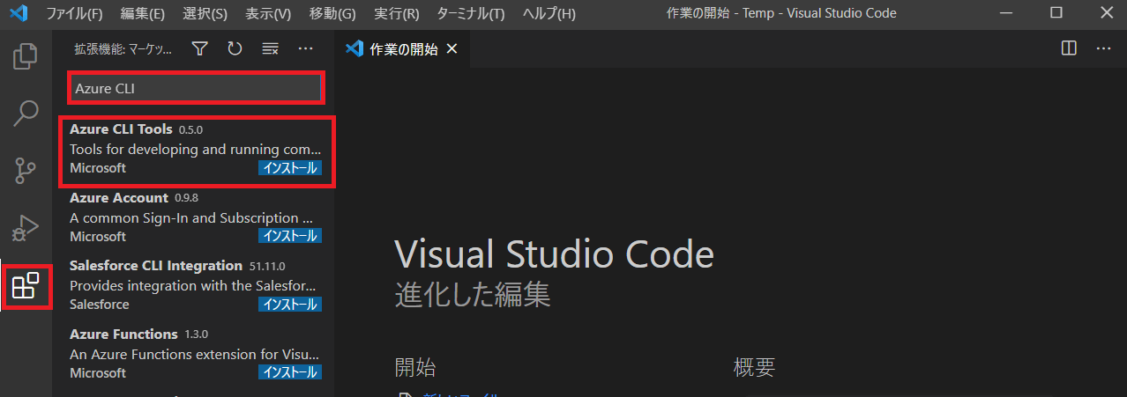This screenshot has width=1127, height=397.
Task: Install the Azure CLI Tools extension
Action: click(x=290, y=167)
